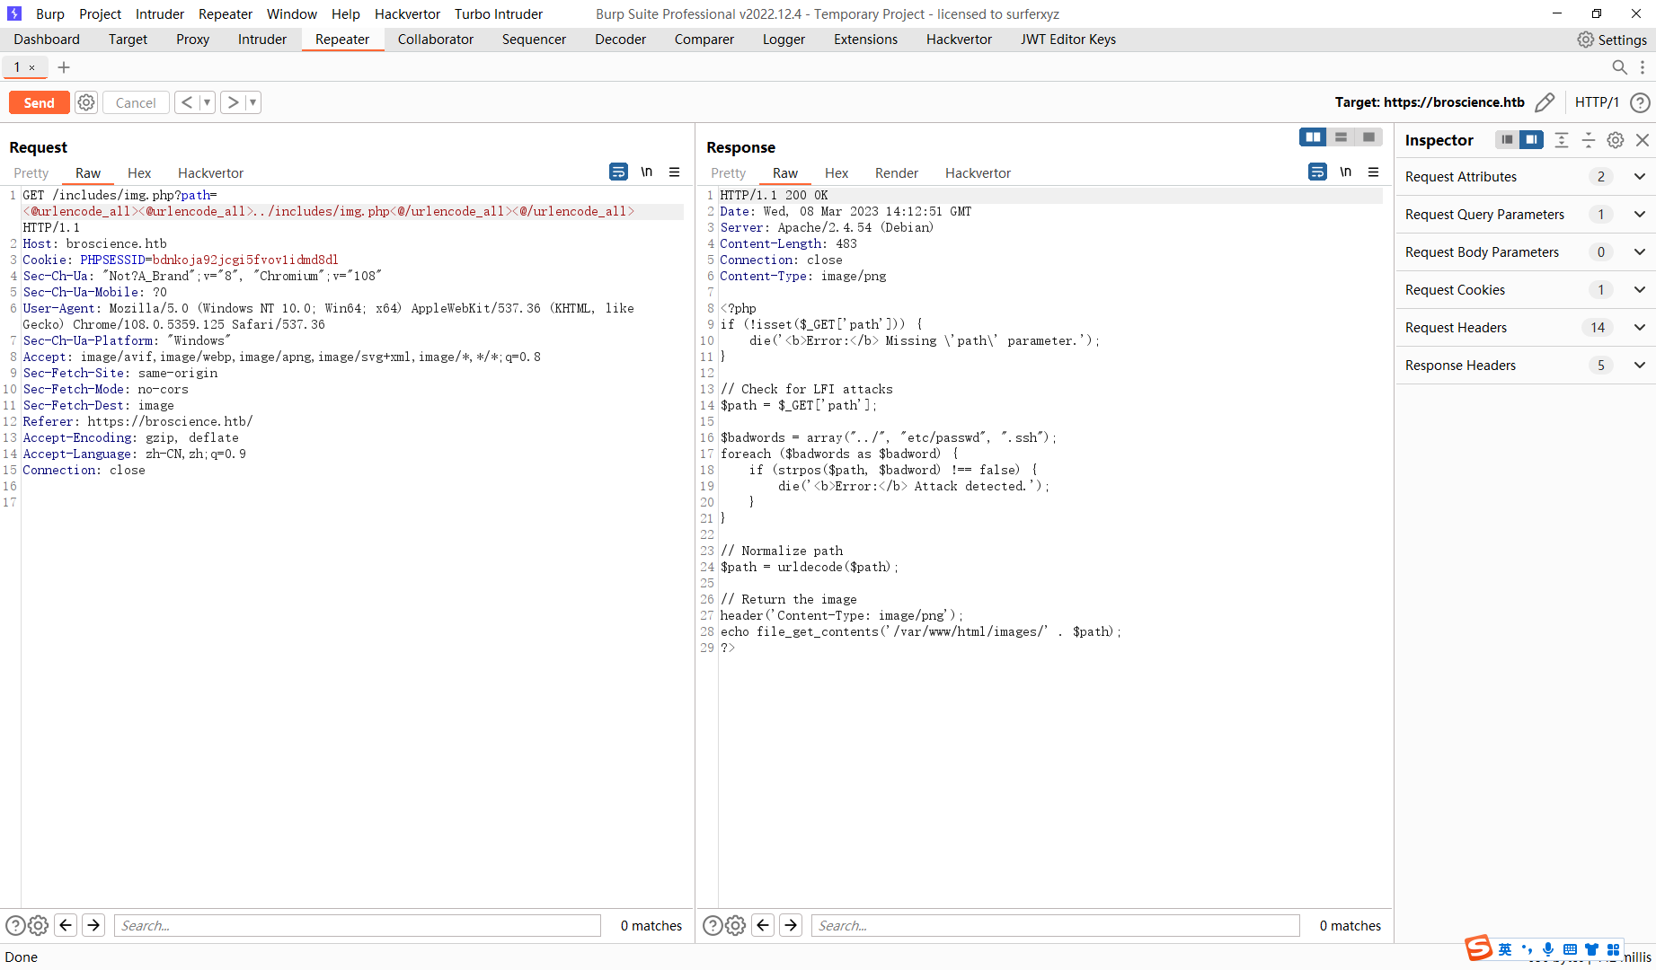Open Response search help icon
Image resolution: width=1656 pixels, height=970 pixels.
click(x=713, y=925)
